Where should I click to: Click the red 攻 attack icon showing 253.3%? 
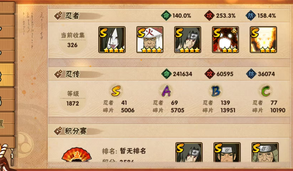(209, 16)
